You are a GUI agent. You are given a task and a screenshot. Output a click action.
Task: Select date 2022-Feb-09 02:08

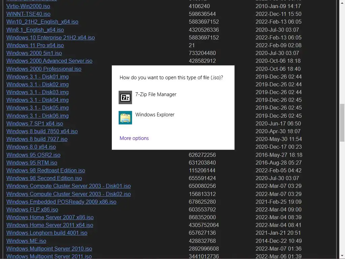click(278, 46)
